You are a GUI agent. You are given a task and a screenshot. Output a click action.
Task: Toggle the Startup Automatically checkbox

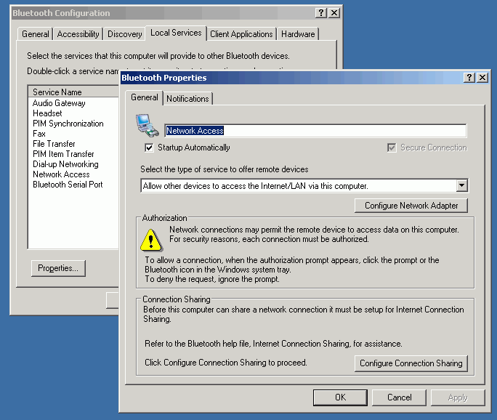[x=149, y=148]
